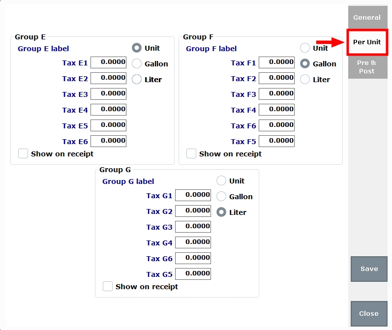Image resolution: width=392 pixels, height=330 pixels.
Task: Select Unit radio in Group F
Action: pos(305,48)
